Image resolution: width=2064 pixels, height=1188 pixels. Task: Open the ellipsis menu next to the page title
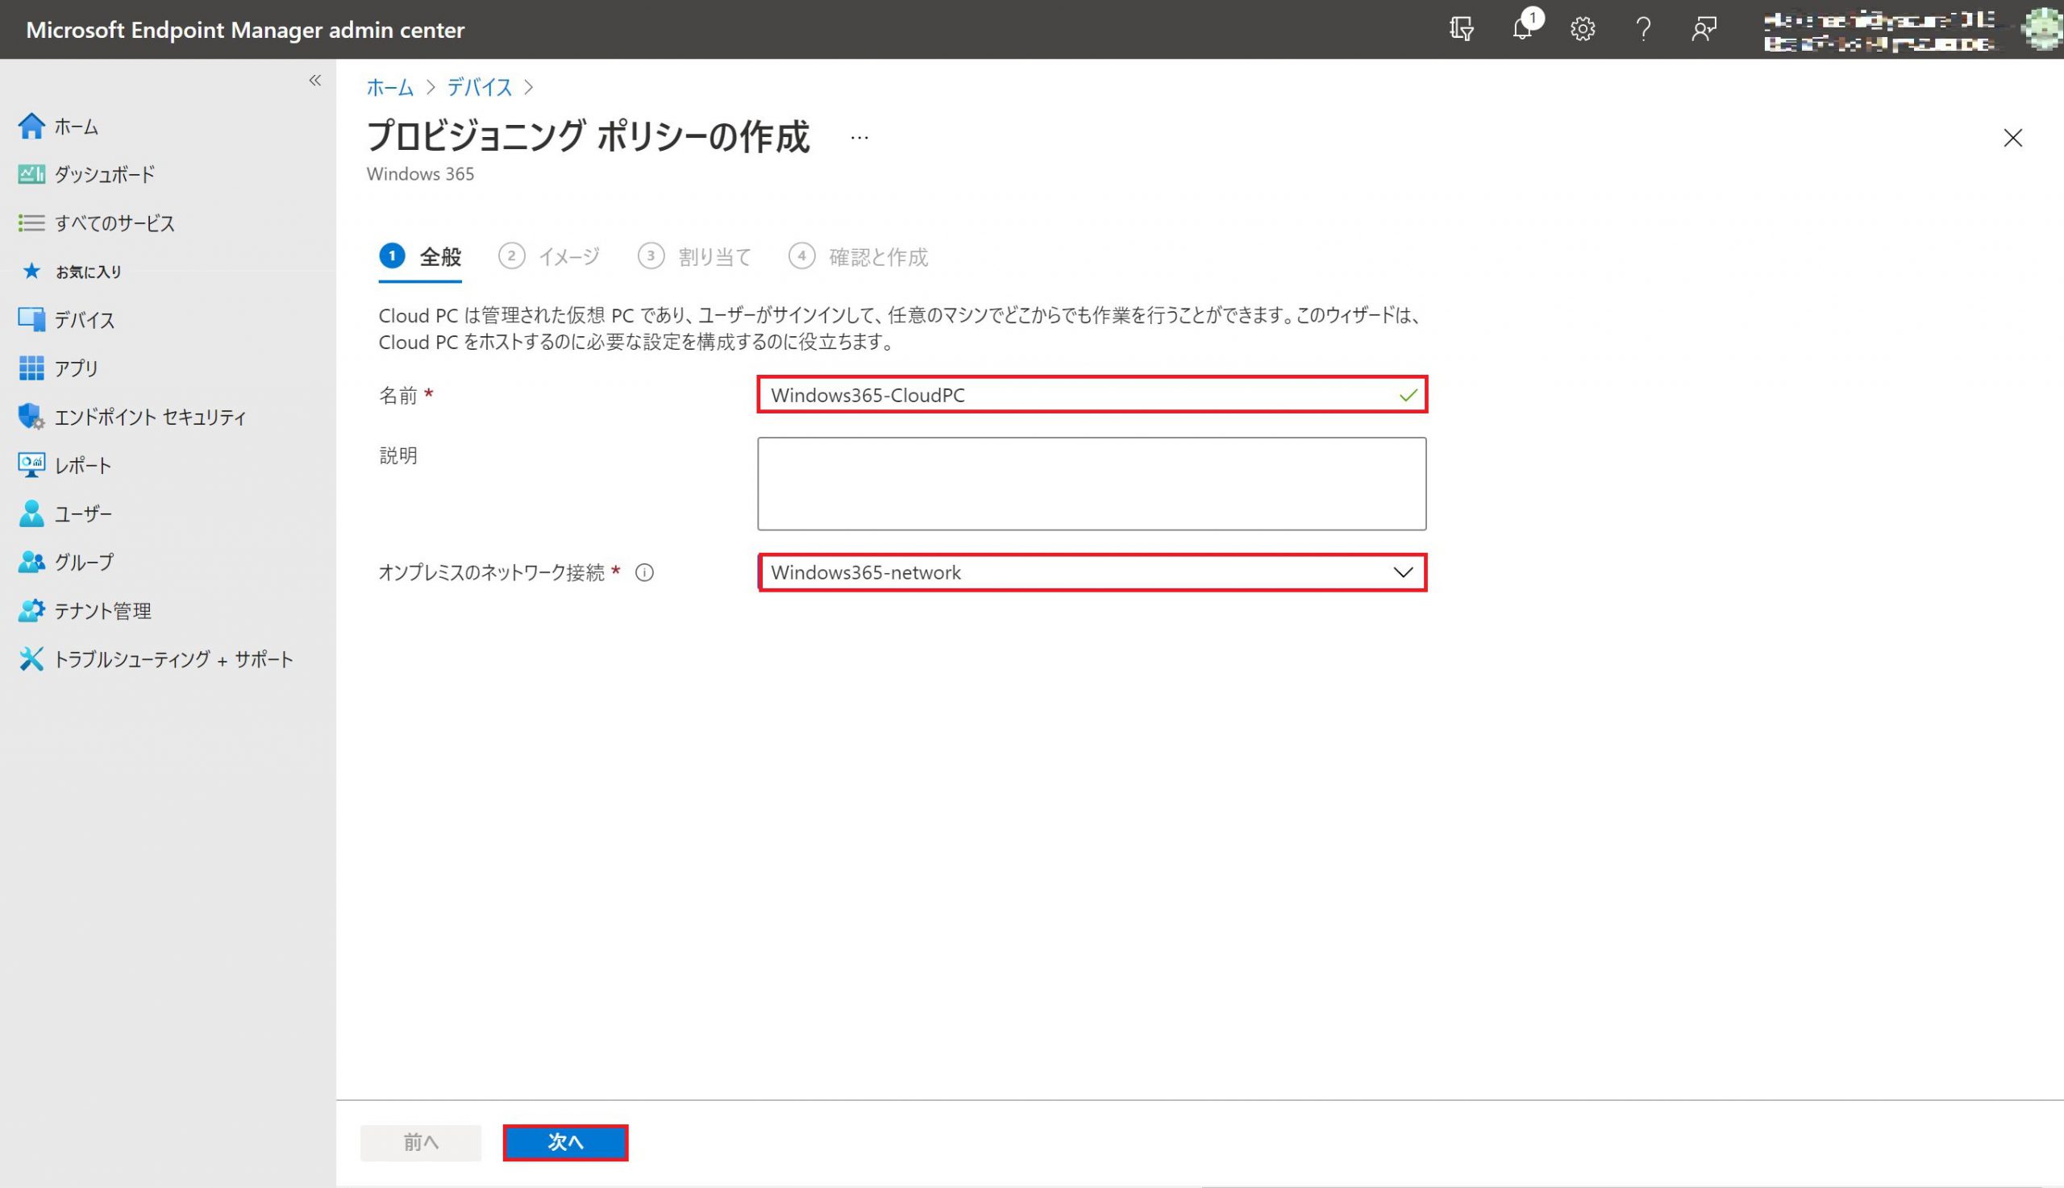click(859, 138)
